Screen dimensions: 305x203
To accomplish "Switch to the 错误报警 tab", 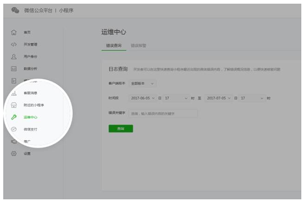I will click(139, 46).
